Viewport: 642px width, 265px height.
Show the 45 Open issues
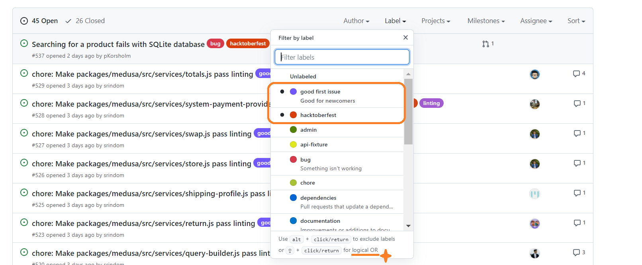point(39,21)
